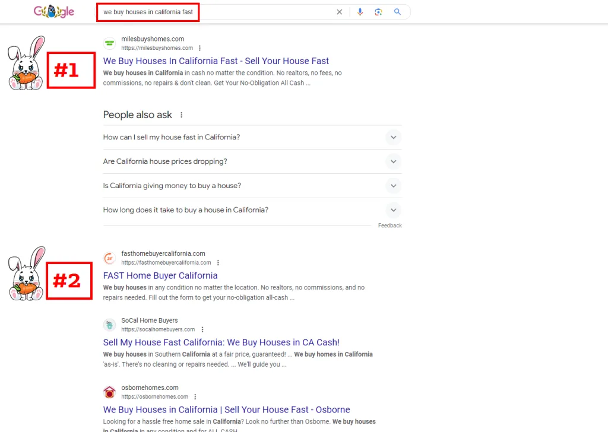Viewport: 608px width, 432px height.
Task: Open Google Lens image search
Action: [x=378, y=12]
